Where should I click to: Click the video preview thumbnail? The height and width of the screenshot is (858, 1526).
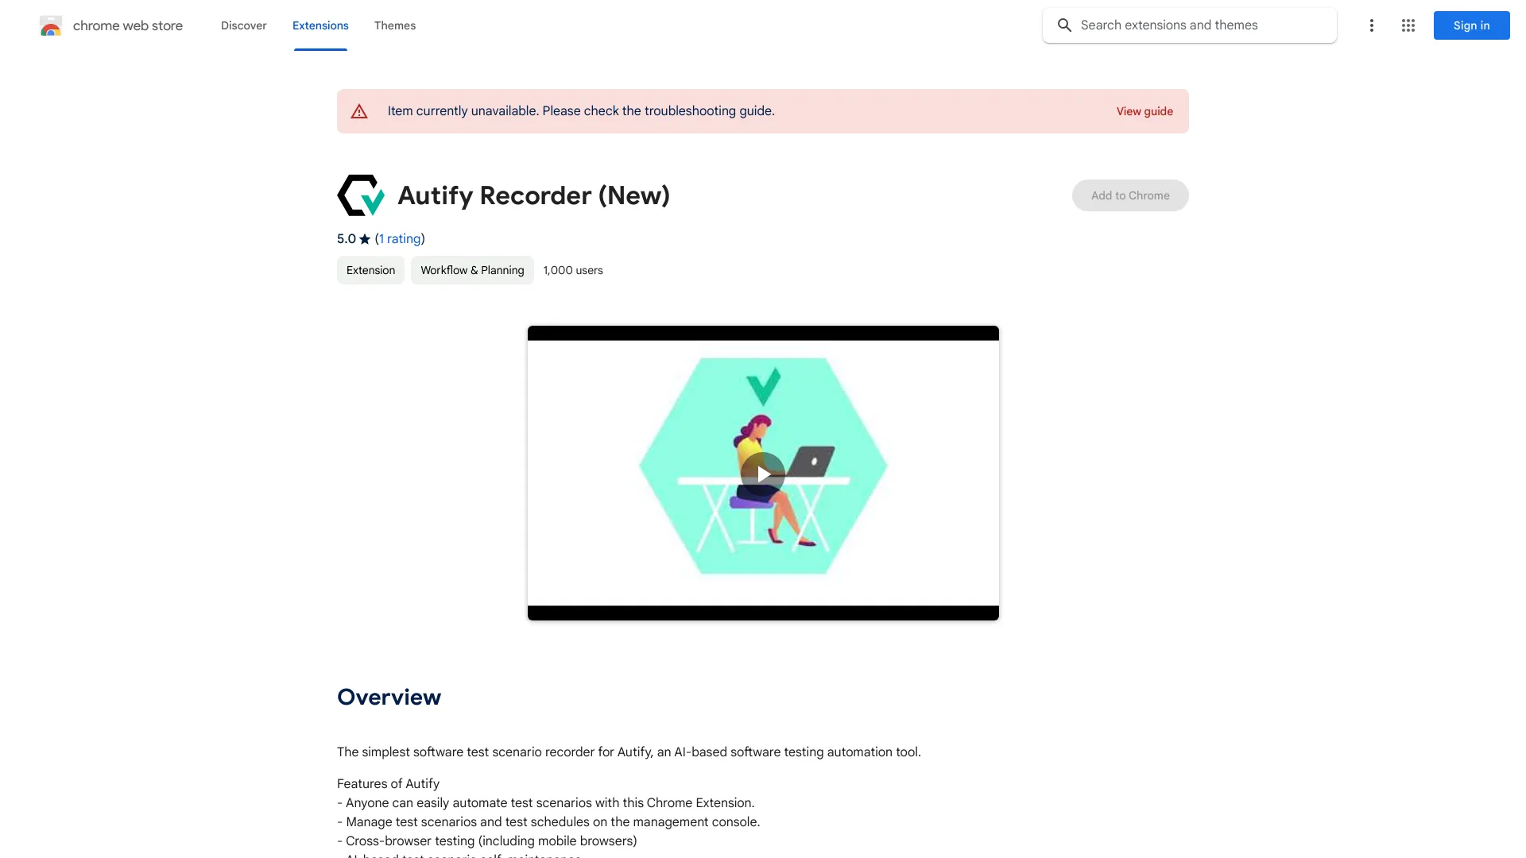[x=762, y=473]
